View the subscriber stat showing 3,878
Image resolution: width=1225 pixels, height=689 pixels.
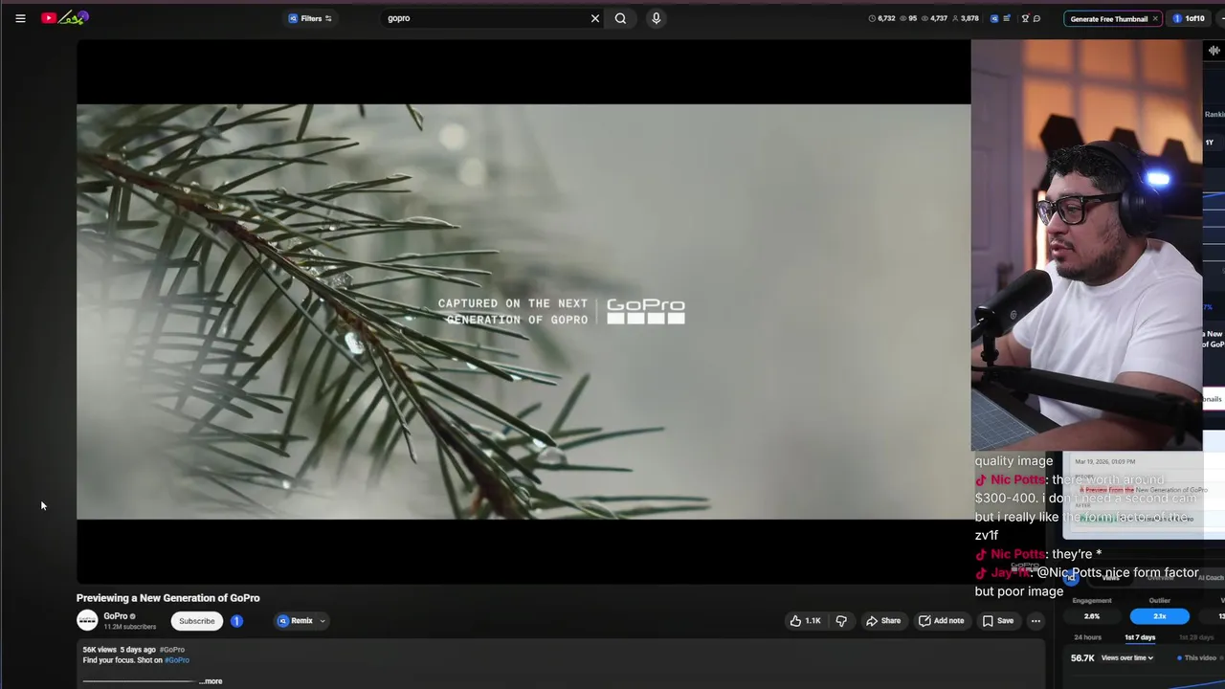(965, 18)
